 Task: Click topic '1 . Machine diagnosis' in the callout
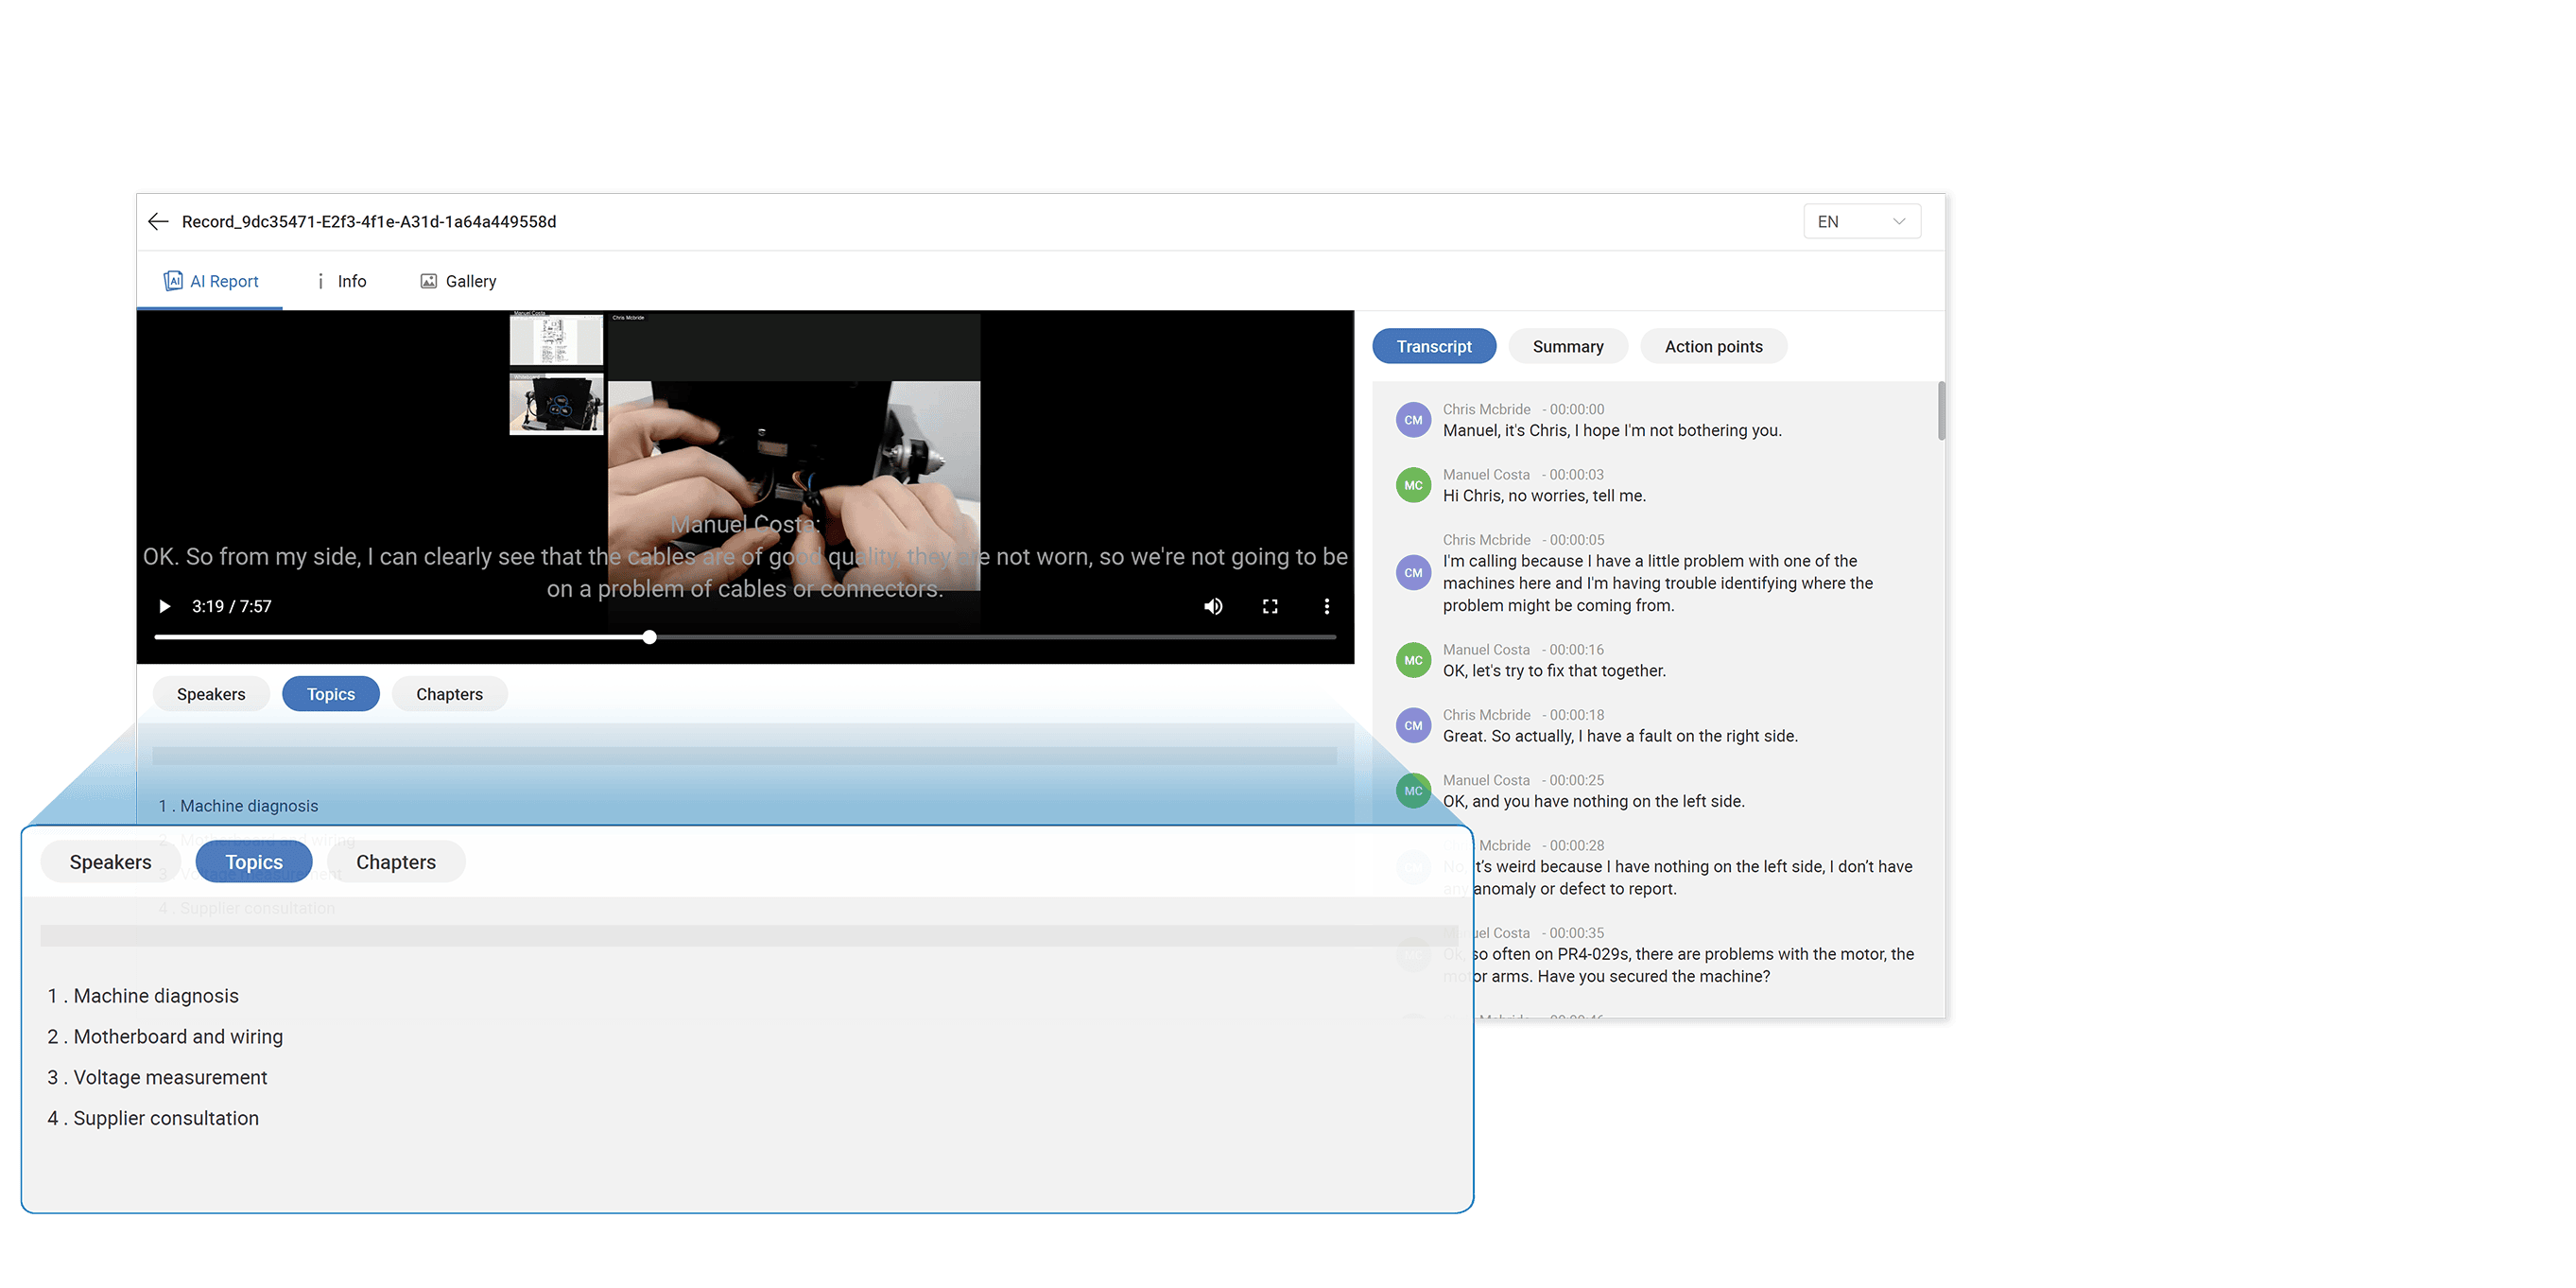coord(143,996)
